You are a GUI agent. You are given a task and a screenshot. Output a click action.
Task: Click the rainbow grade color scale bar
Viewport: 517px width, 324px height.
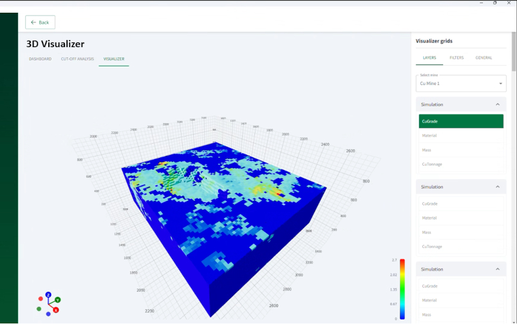click(402, 289)
